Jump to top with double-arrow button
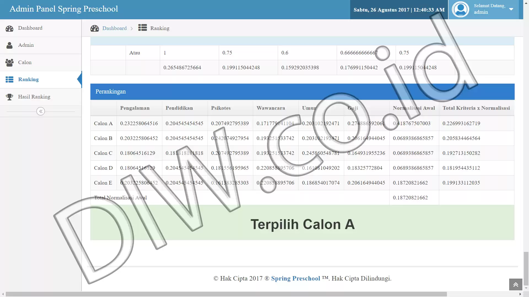The width and height of the screenshot is (529, 297). point(515,285)
